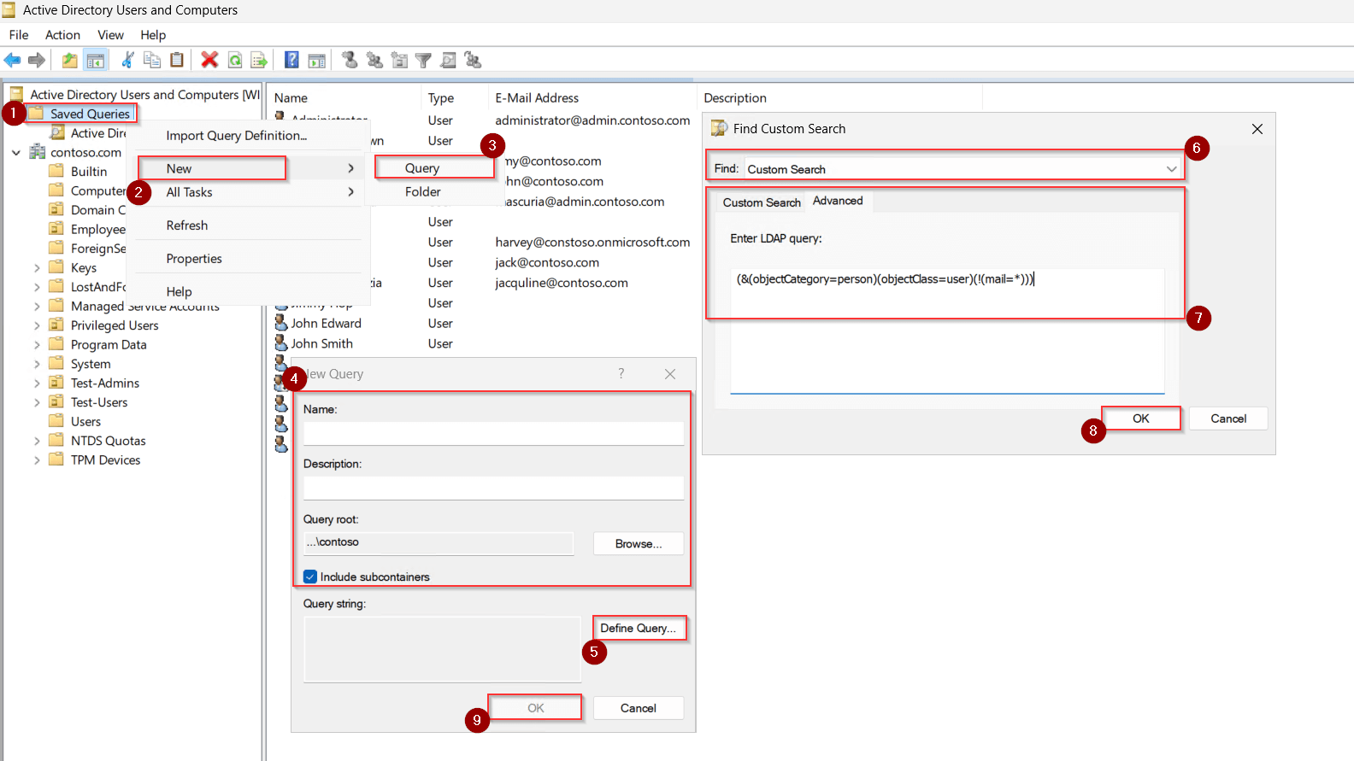Click the Define Query... button
Viewport: 1354px width, 761px height.
(x=639, y=628)
